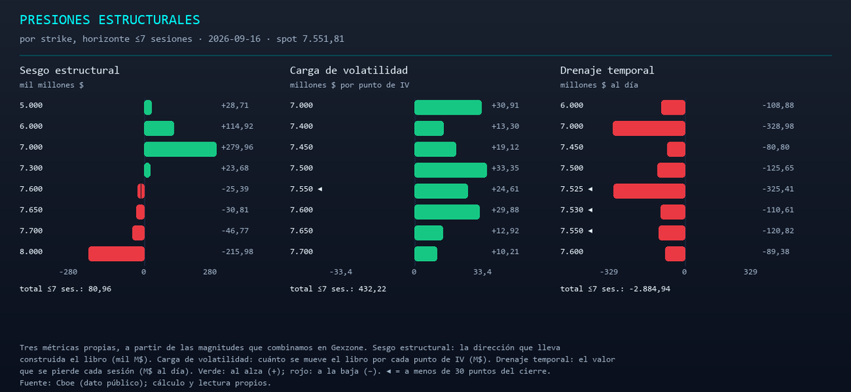The image size is (851, 392).
Task: Click the value +19,12
Action: 505,147
